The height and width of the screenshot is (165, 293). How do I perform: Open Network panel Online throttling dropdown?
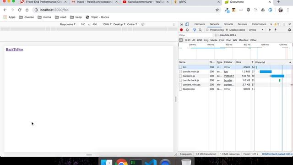click(x=256, y=30)
